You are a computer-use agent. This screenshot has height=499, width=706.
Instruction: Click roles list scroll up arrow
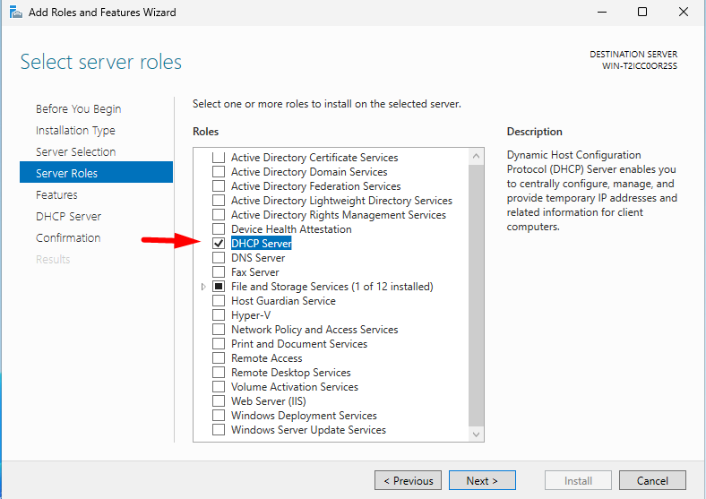point(476,157)
